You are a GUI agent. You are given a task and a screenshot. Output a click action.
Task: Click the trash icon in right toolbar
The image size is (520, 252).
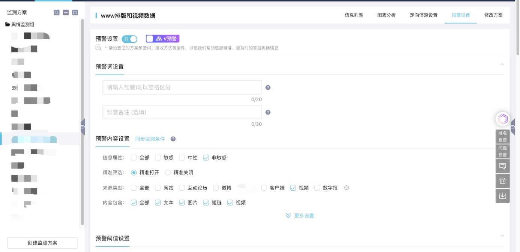(502, 181)
